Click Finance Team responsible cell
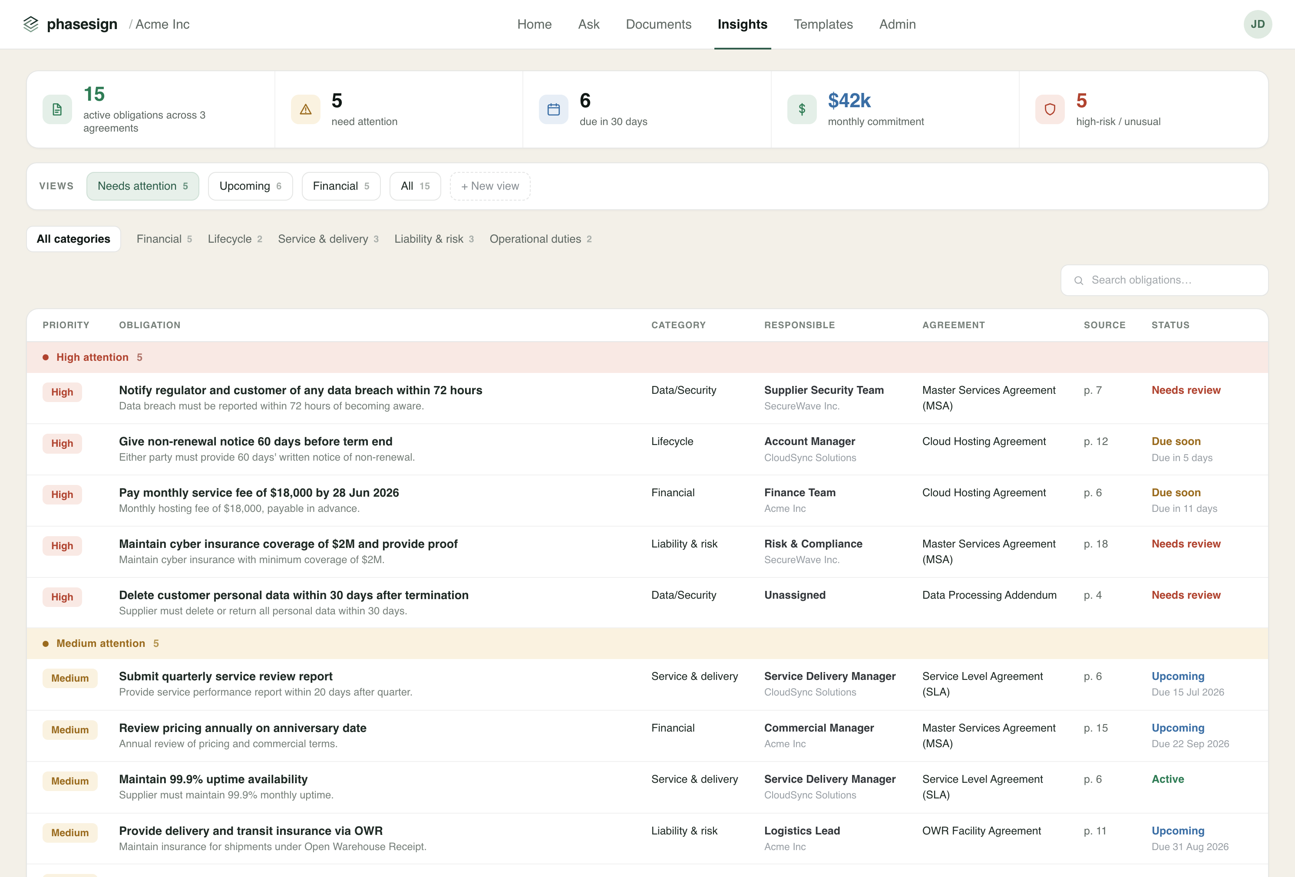 799,492
